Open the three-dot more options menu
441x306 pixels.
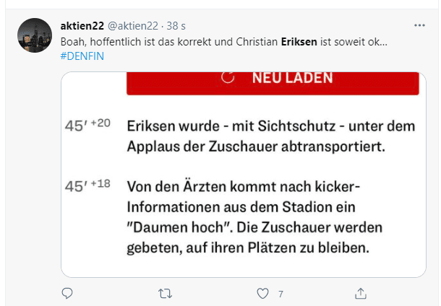pyautogui.click(x=419, y=26)
